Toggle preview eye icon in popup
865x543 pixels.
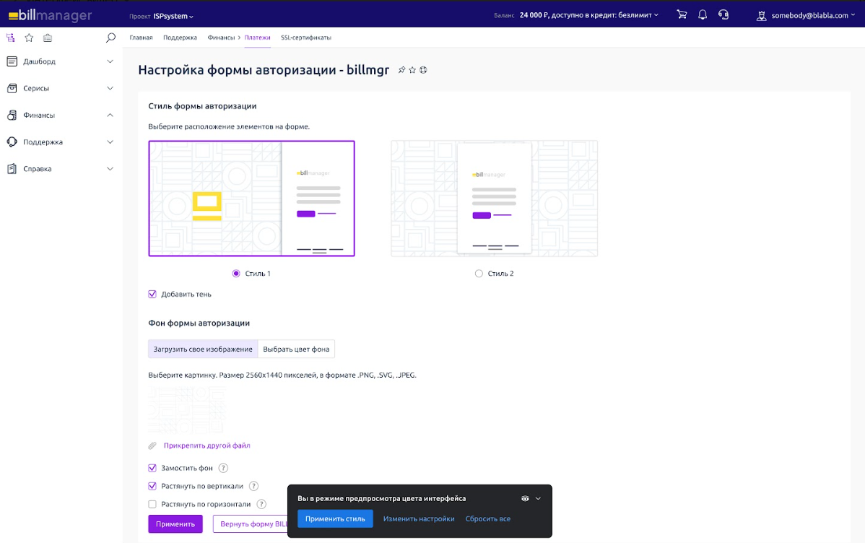click(525, 498)
